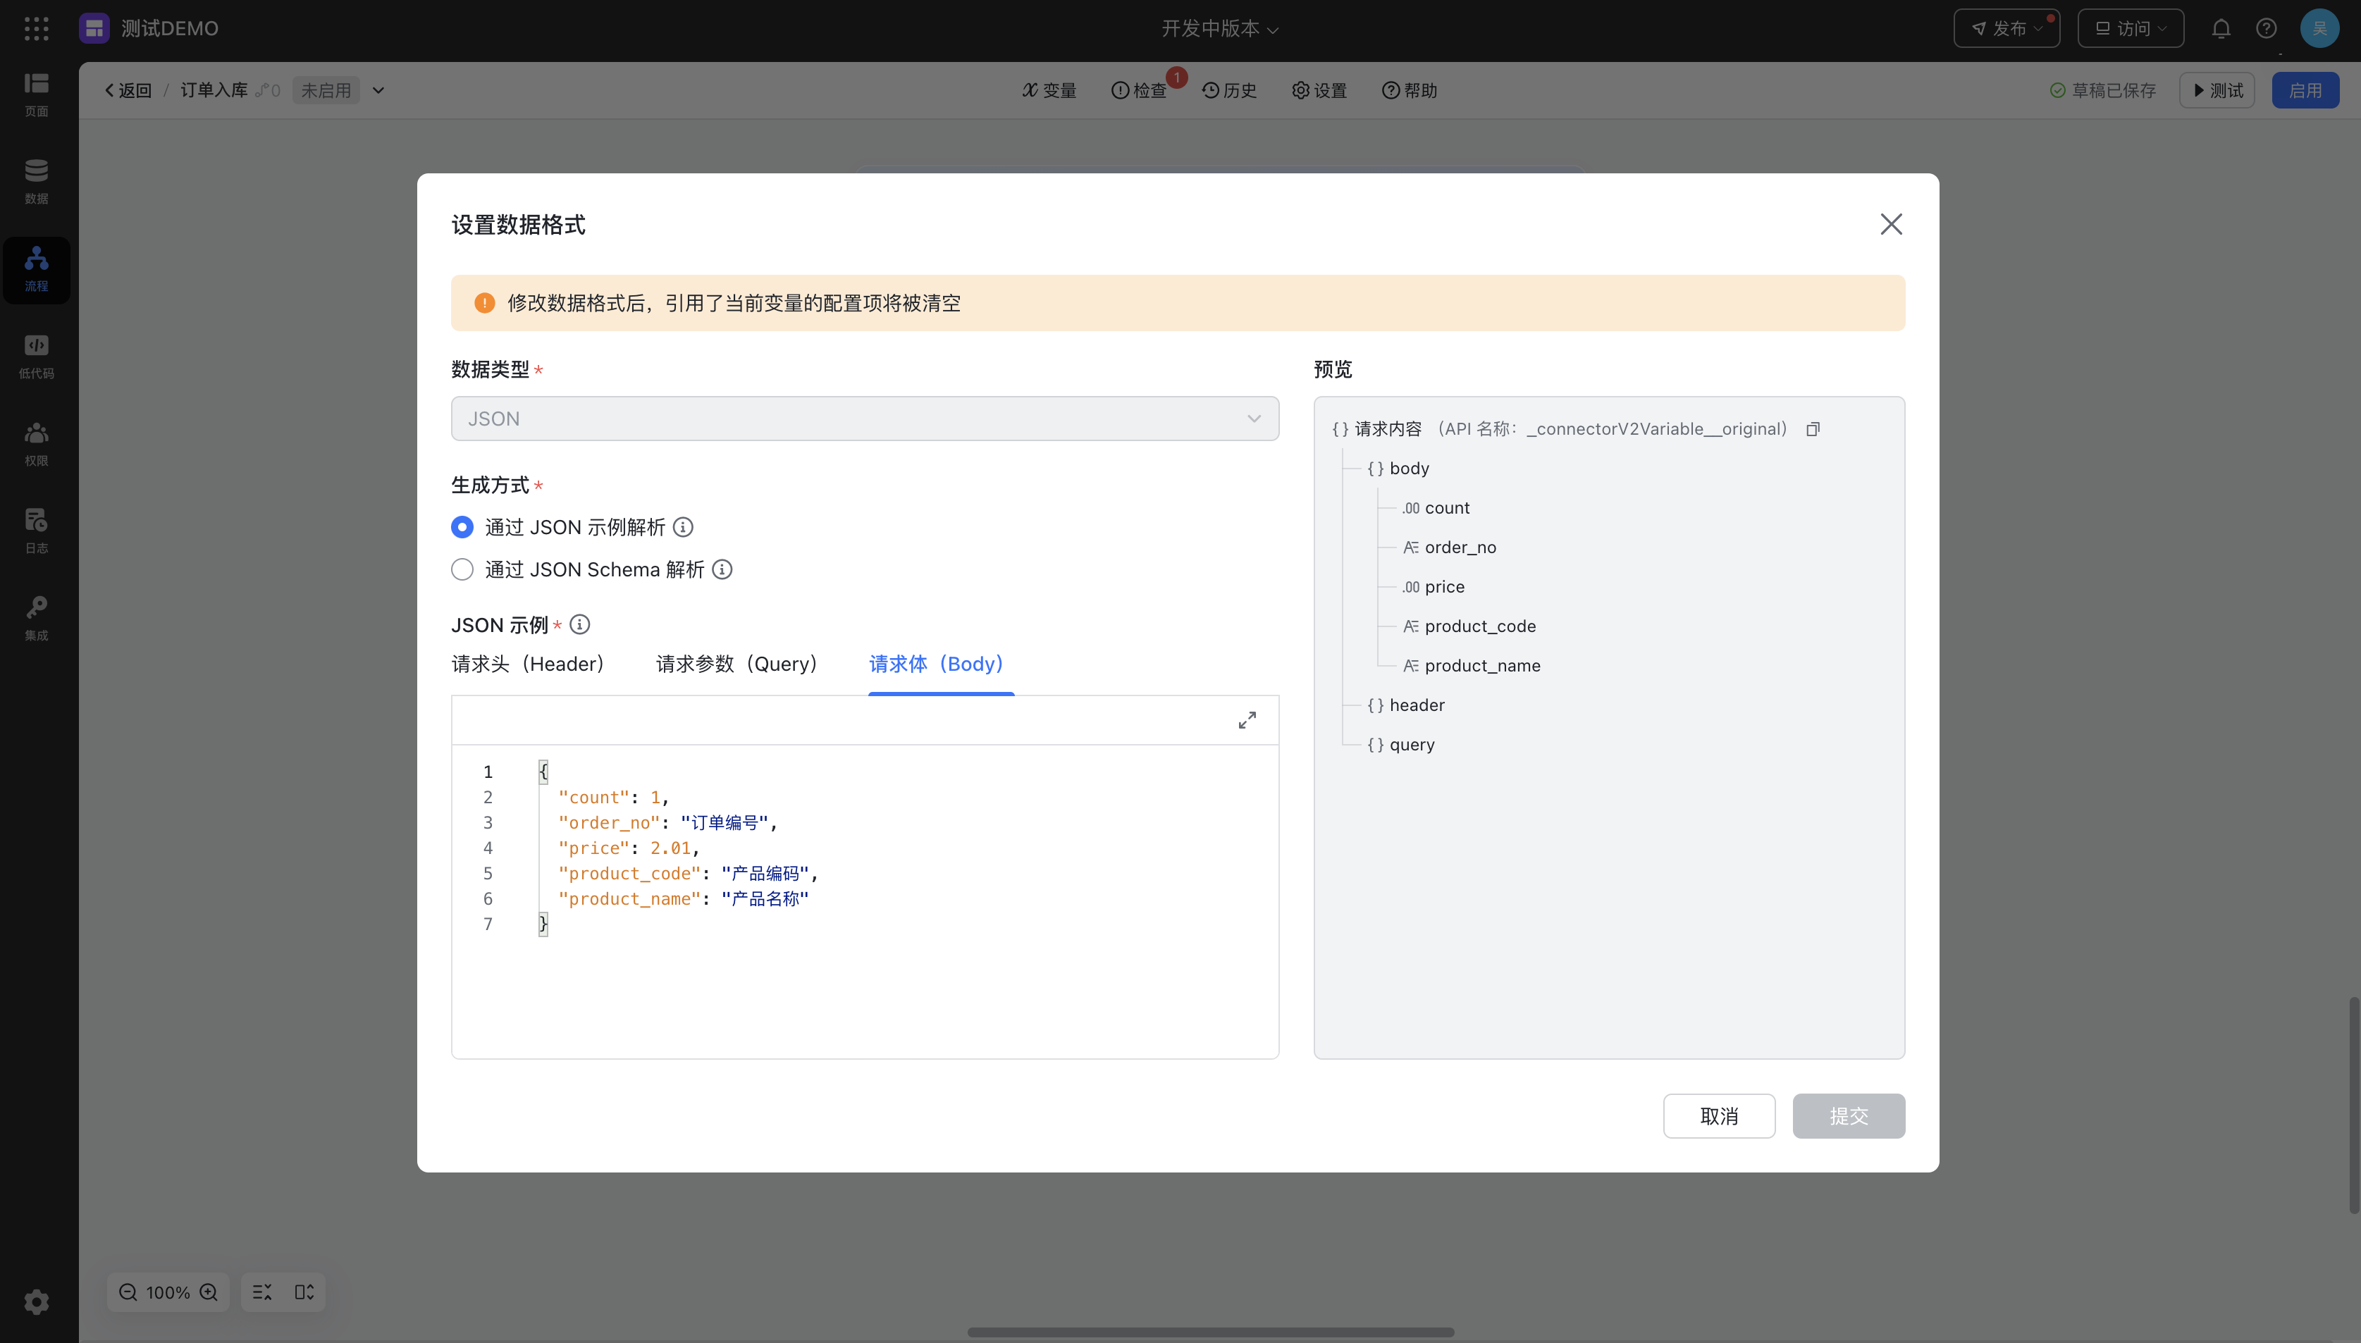Open the app launcher grid icon
The width and height of the screenshot is (2361, 1343).
coord(36,29)
